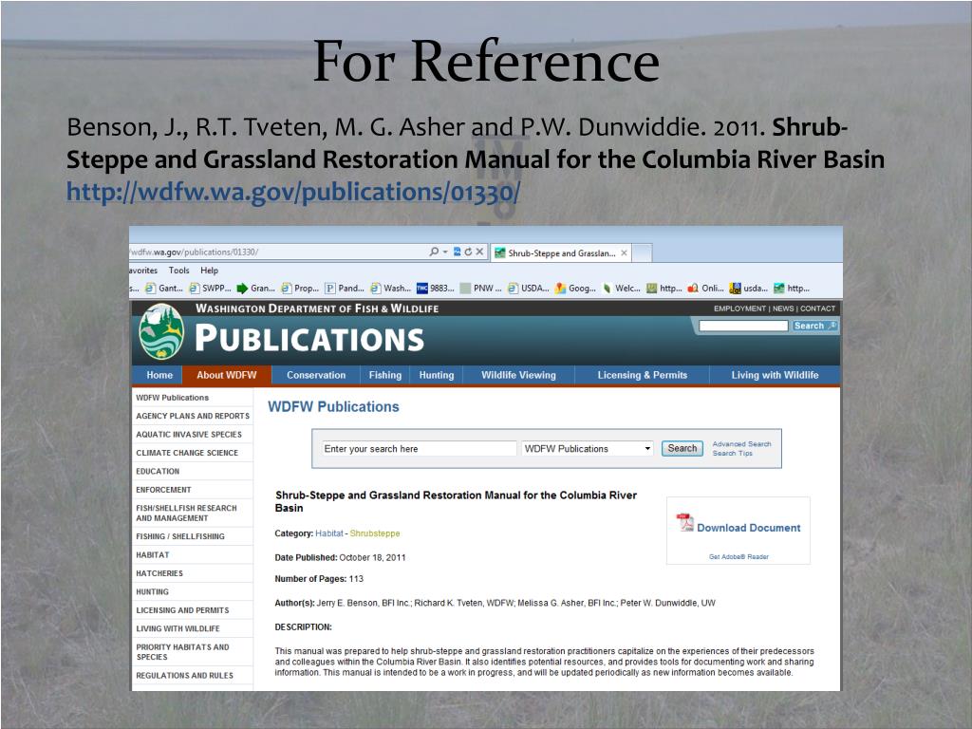Click the publications Search button
Screen dimensions: 972x729
pyautogui.click(x=682, y=448)
